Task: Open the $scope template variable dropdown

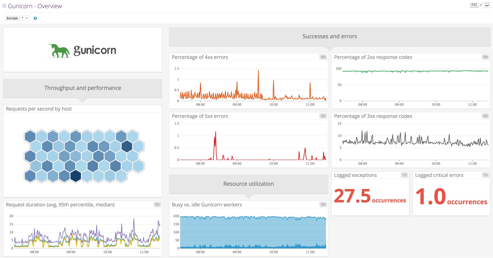Action: click(25, 18)
